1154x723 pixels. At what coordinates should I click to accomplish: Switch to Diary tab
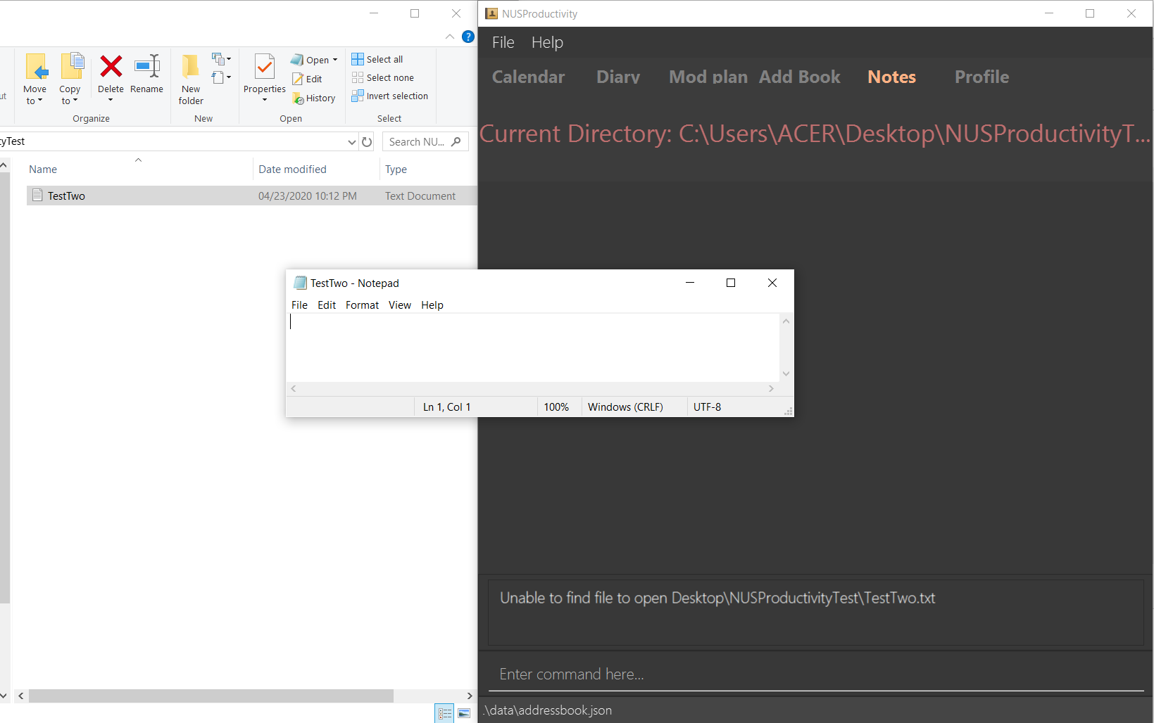pyautogui.click(x=618, y=77)
